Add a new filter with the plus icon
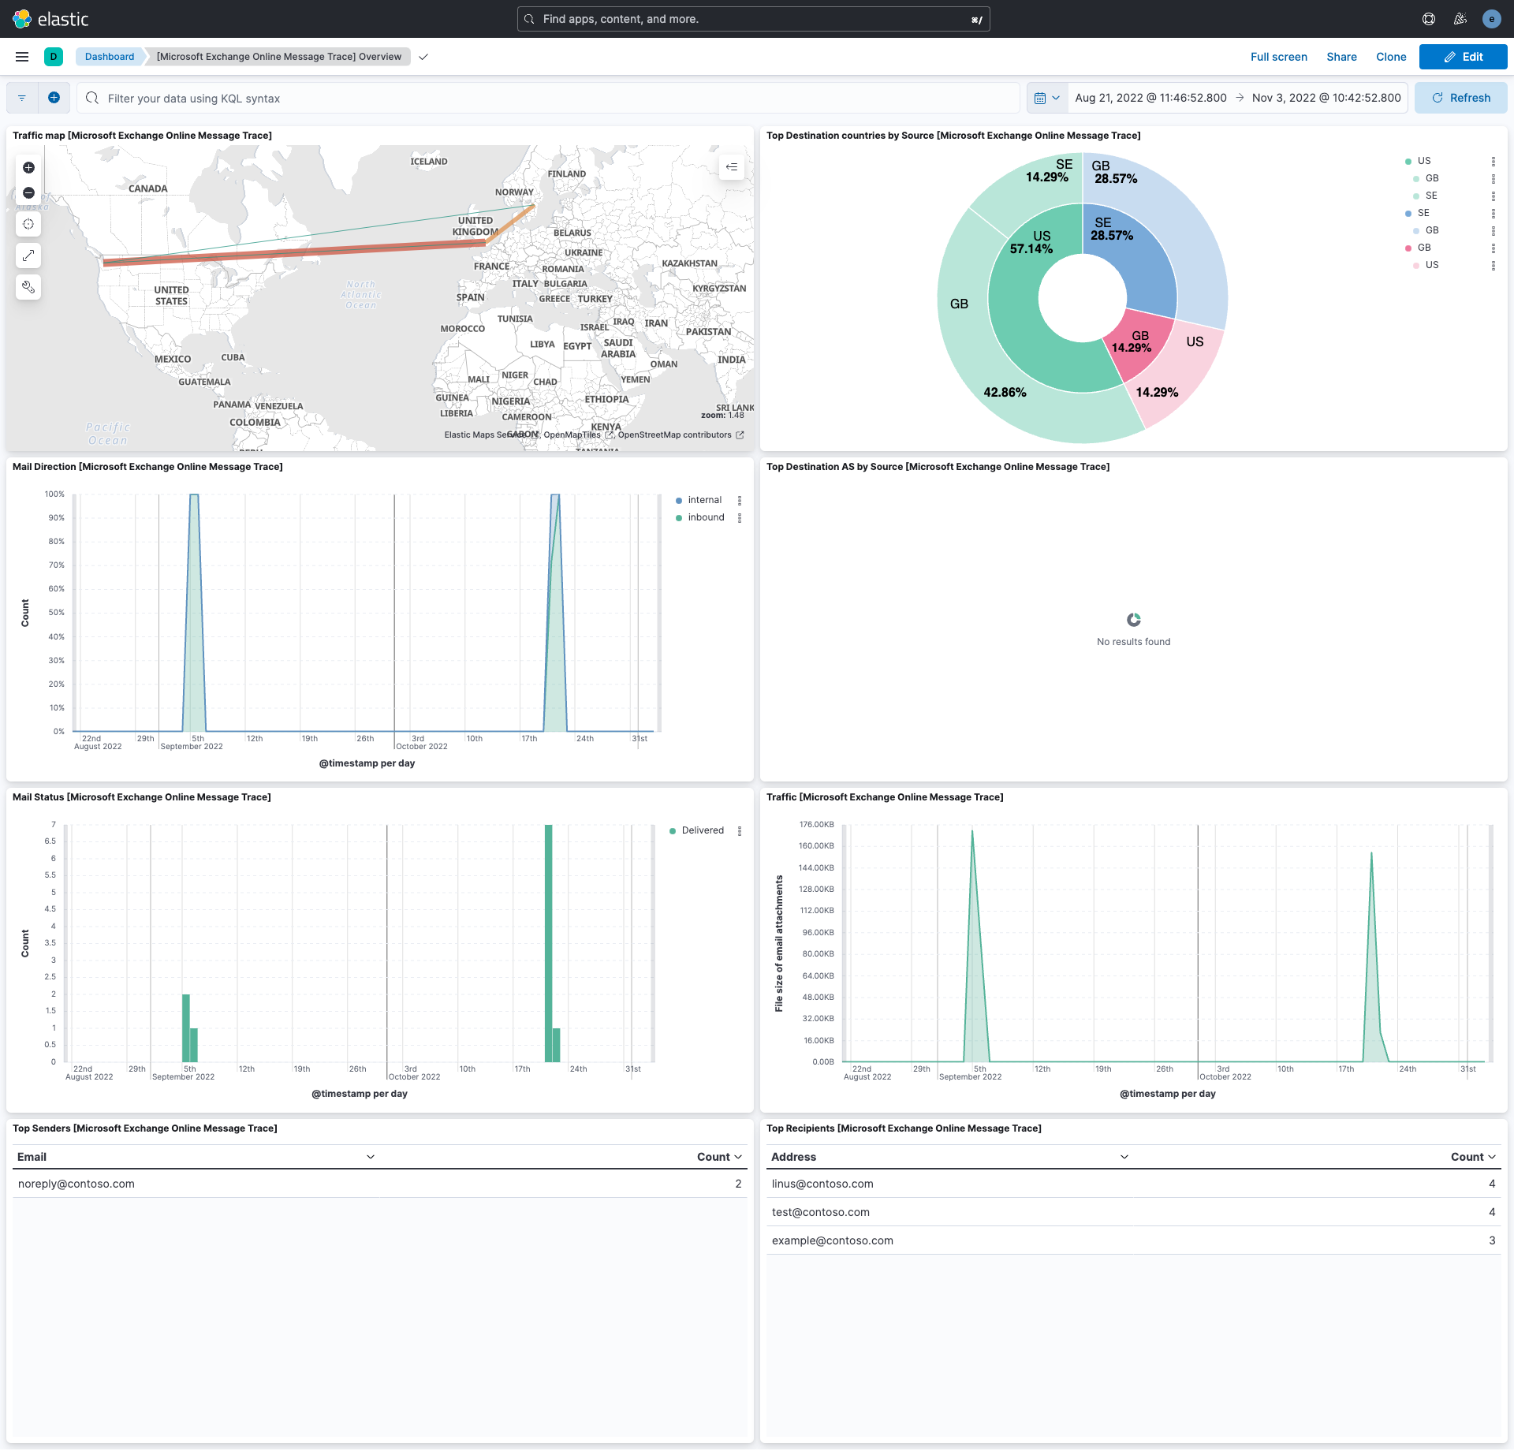This screenshot has width=1514, height=1451. 54,97
